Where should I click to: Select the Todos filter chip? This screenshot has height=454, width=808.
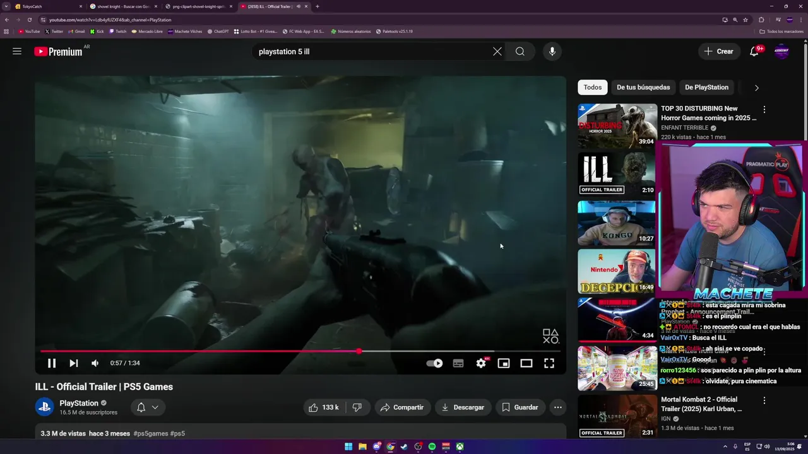tap(593, 87)
